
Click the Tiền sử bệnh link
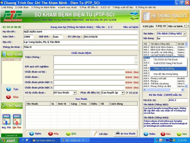(x=130, y=27)
